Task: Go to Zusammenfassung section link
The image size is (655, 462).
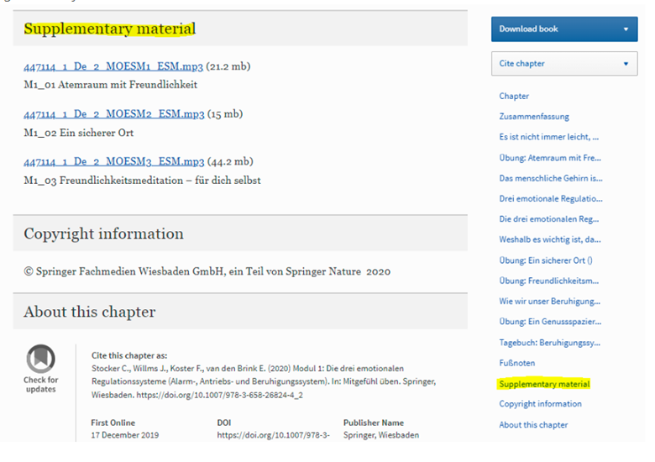Action: (x=534, y=117)
